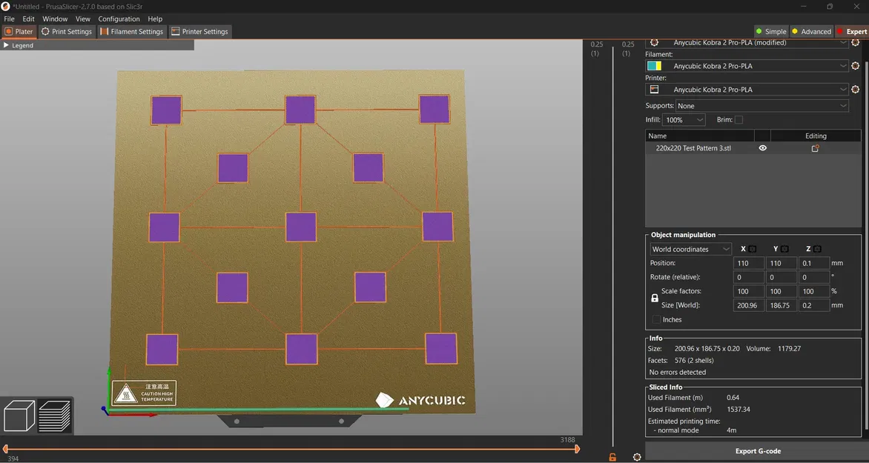Switch to sliced layers preview icon
This screenshot has width=869, height=463.
click(x=54, y=416)
